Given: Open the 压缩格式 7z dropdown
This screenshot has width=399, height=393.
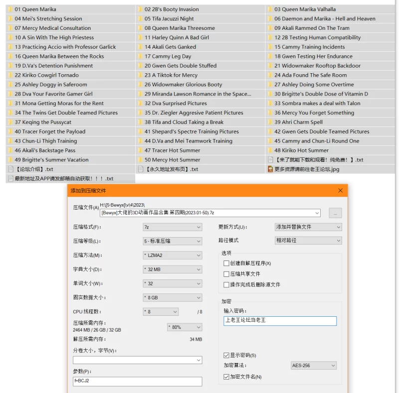Looking at the screenshot, I should tap(173, 227).
